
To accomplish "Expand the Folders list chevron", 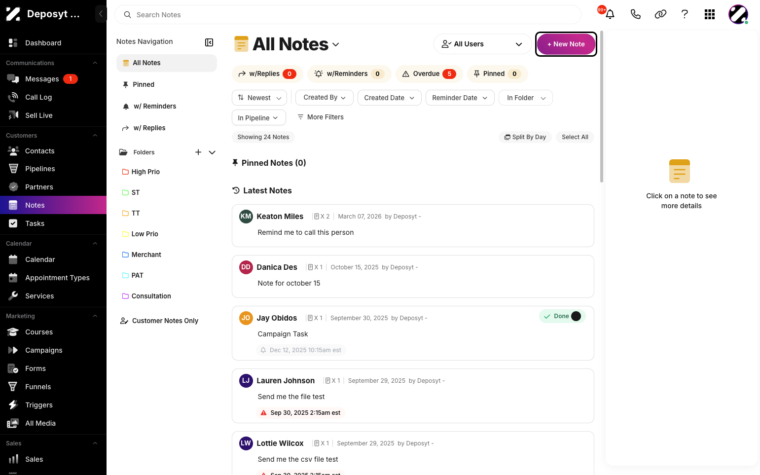I will [x=212, y=152].
